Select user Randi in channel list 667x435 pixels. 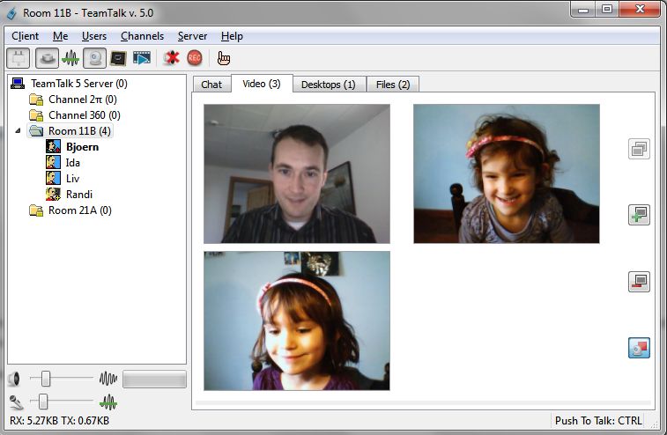78,195
